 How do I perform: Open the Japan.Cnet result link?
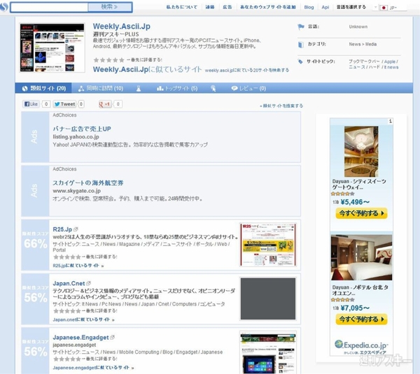(x=69, y=283)
